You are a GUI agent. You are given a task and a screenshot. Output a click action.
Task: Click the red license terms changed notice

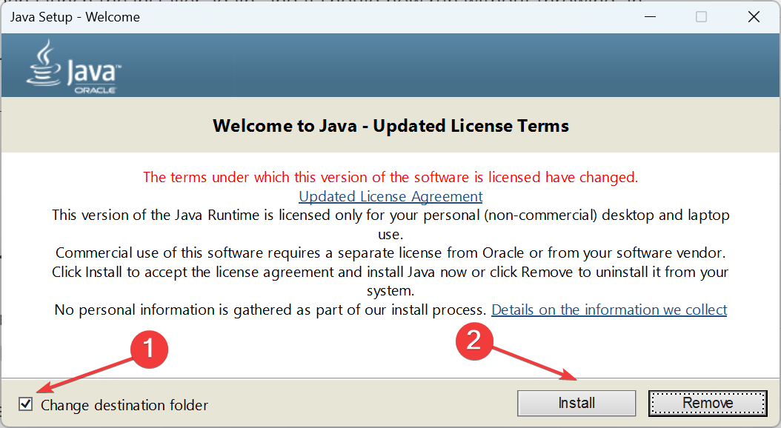[390, 177]
